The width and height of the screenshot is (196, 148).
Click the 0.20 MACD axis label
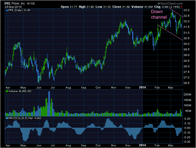coord(187,119)
